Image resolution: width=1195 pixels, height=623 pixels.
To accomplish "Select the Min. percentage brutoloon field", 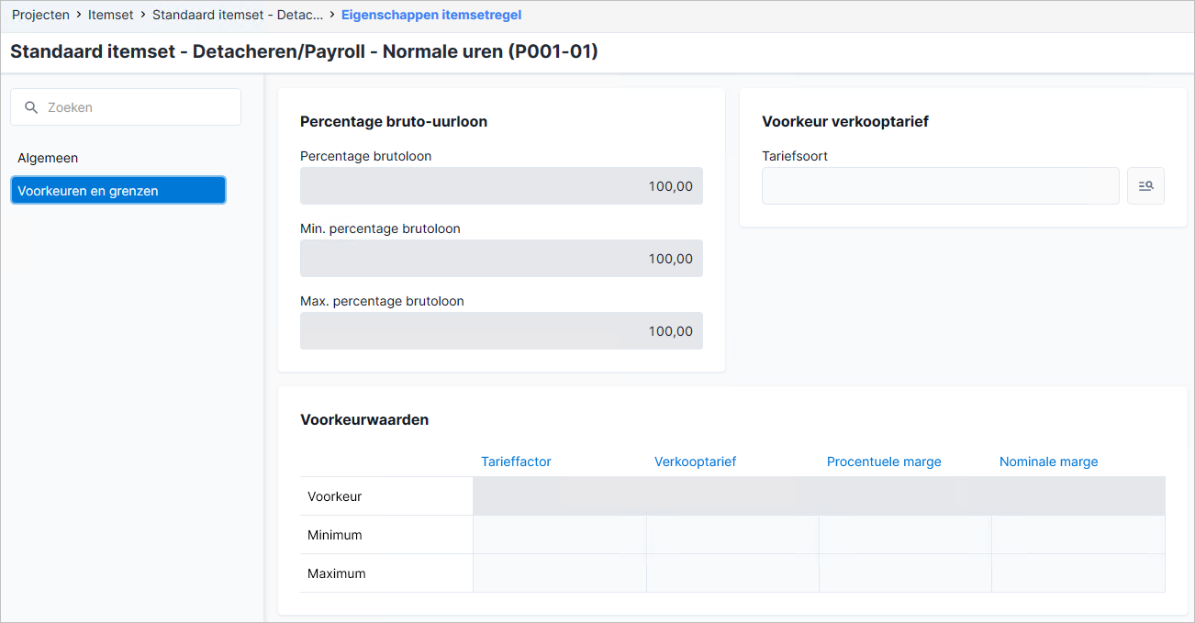I will [501, 258].
